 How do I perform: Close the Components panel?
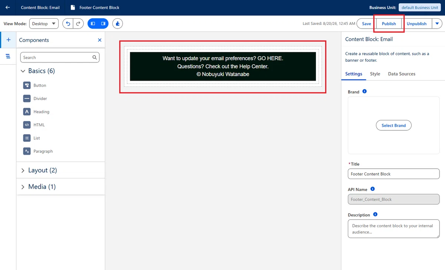click(x=99, y=40)
